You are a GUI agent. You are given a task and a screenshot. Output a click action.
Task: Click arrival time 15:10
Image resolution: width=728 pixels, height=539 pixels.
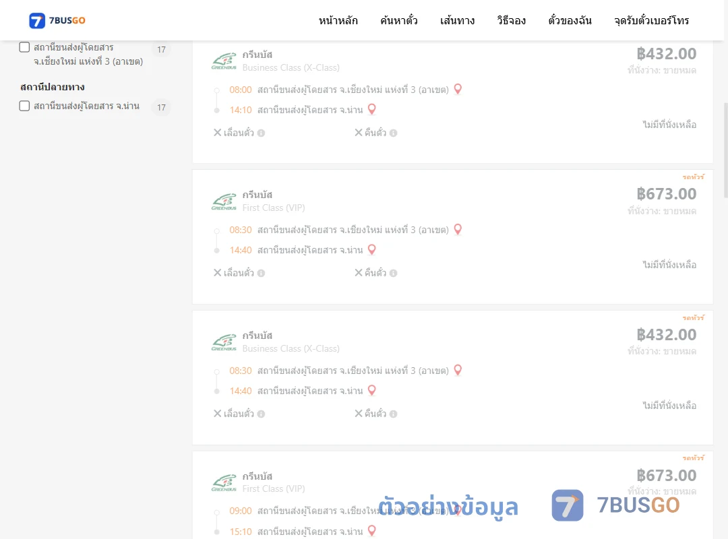[x=241, y=532]
